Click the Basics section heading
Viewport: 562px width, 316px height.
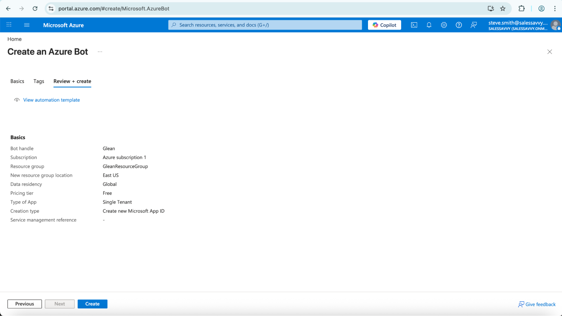pos(18,137)
